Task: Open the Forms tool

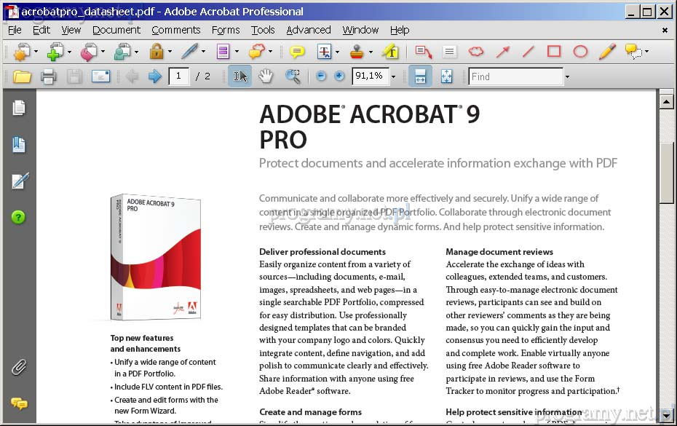Action: 222,52
